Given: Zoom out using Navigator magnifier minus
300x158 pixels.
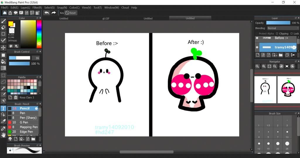Looking at the screenshot, I should (275, 66).
